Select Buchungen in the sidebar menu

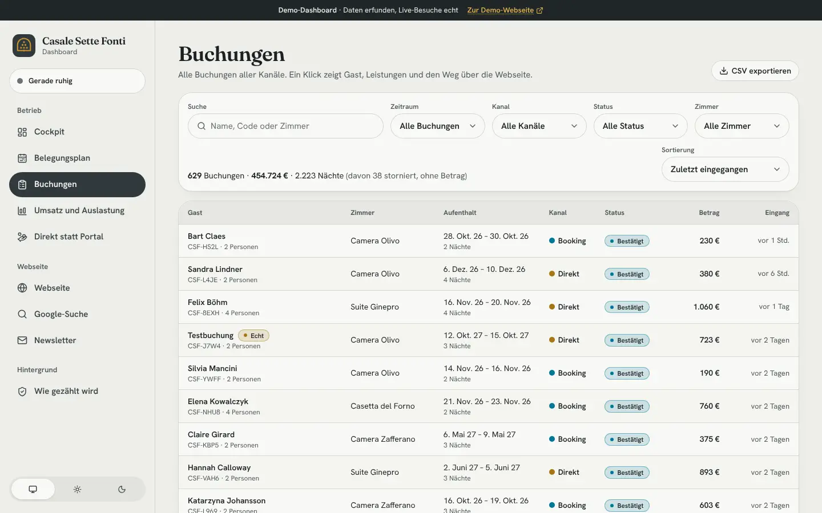click(x=77, y=185)
